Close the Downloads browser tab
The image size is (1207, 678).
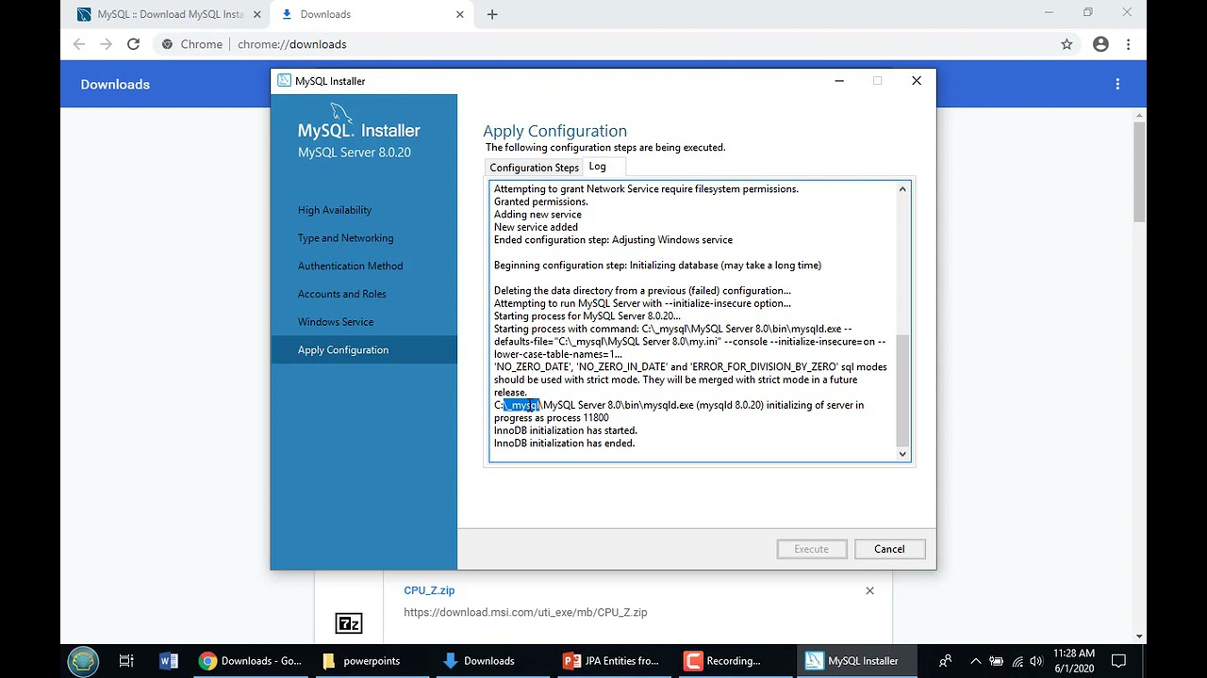(x=460, y=14)
